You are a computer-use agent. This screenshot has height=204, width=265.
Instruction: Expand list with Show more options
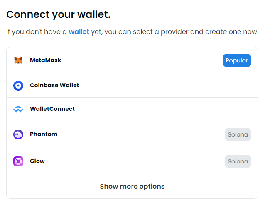(132, 186)
